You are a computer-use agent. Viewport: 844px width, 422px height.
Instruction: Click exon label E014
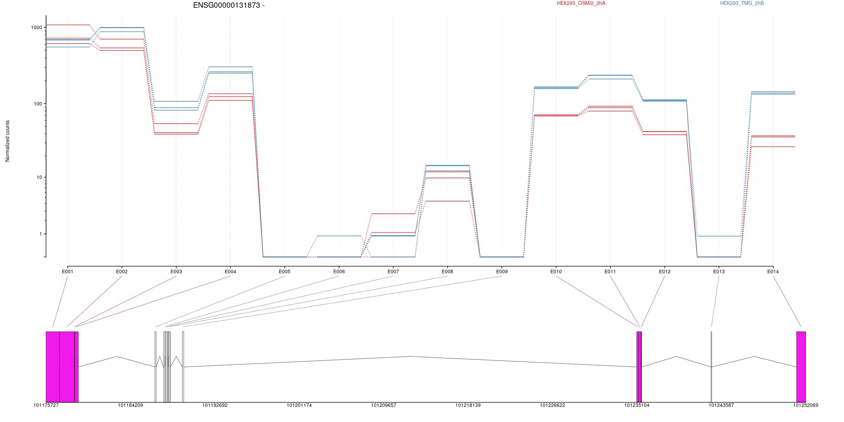point(773,271)
